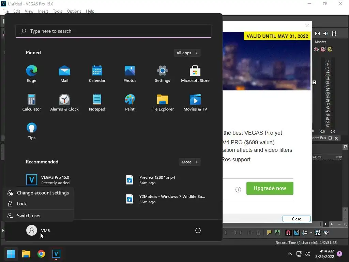Click the power button in Start menu
Screen dimensions: 349x262
[198, 230]
